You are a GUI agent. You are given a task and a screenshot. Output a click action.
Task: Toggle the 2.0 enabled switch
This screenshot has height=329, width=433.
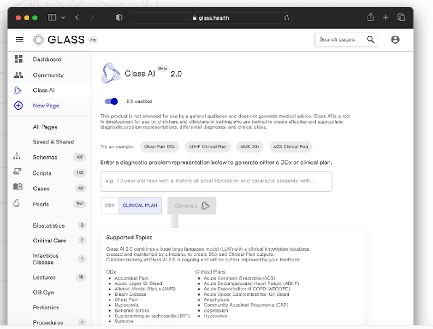click(111, 101)
